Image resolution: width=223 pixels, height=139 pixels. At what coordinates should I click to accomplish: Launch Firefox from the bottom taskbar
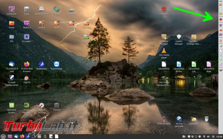pos(22,137)
